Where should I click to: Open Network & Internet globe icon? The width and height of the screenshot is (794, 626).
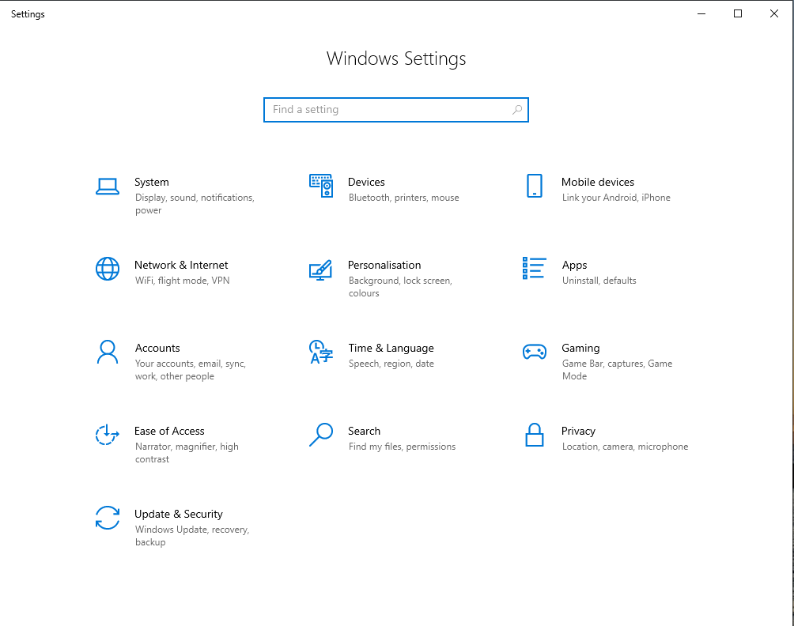click(x=108, y=269)
